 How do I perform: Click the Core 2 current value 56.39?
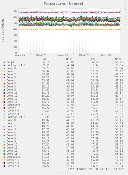46,74
